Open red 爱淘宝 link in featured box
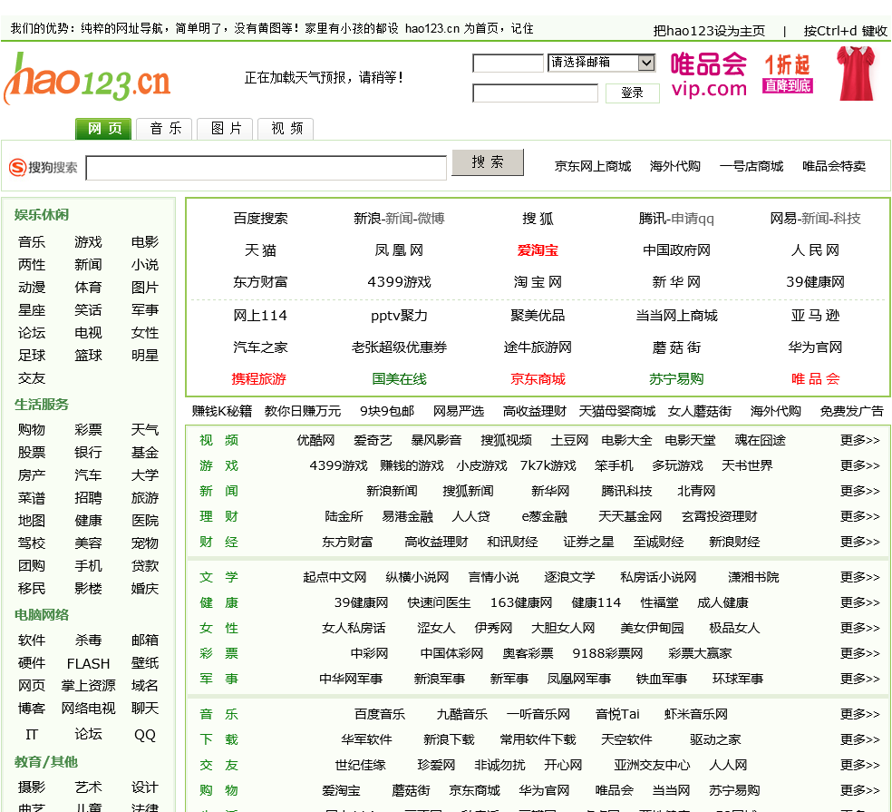 [x=538, y=250]
